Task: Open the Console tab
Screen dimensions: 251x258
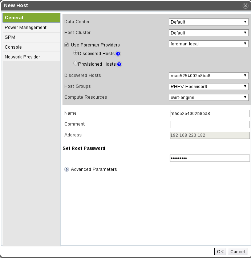Action: (13, 47)
